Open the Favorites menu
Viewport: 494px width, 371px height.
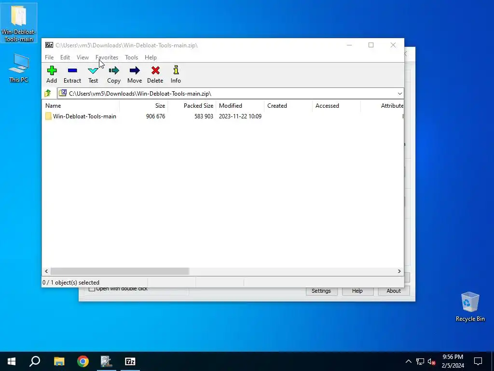pos(107,57)
